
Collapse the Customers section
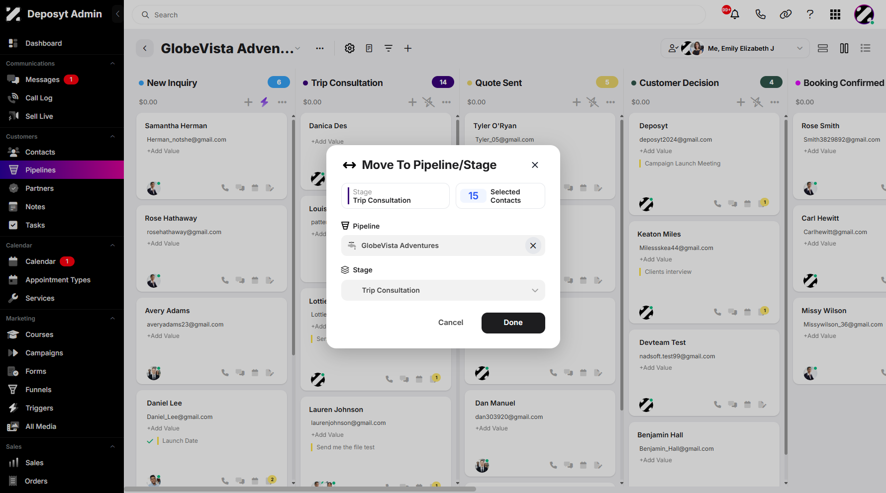click(x=112, y=136)
